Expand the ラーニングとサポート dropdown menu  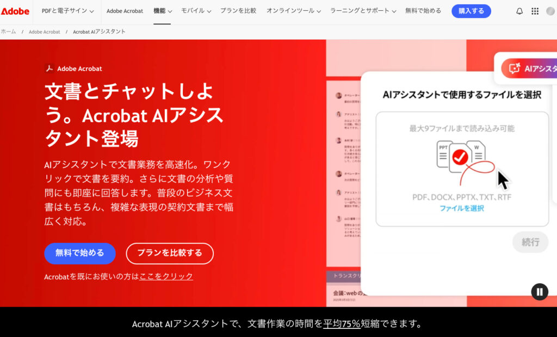[363, 11]
